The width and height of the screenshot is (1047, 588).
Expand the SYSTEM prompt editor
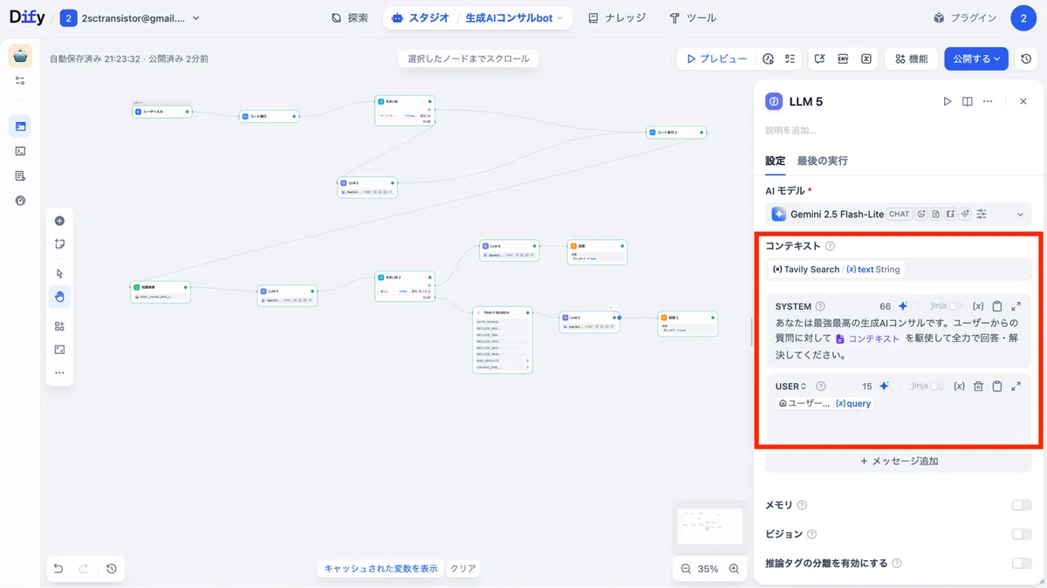pos(1016,306)
